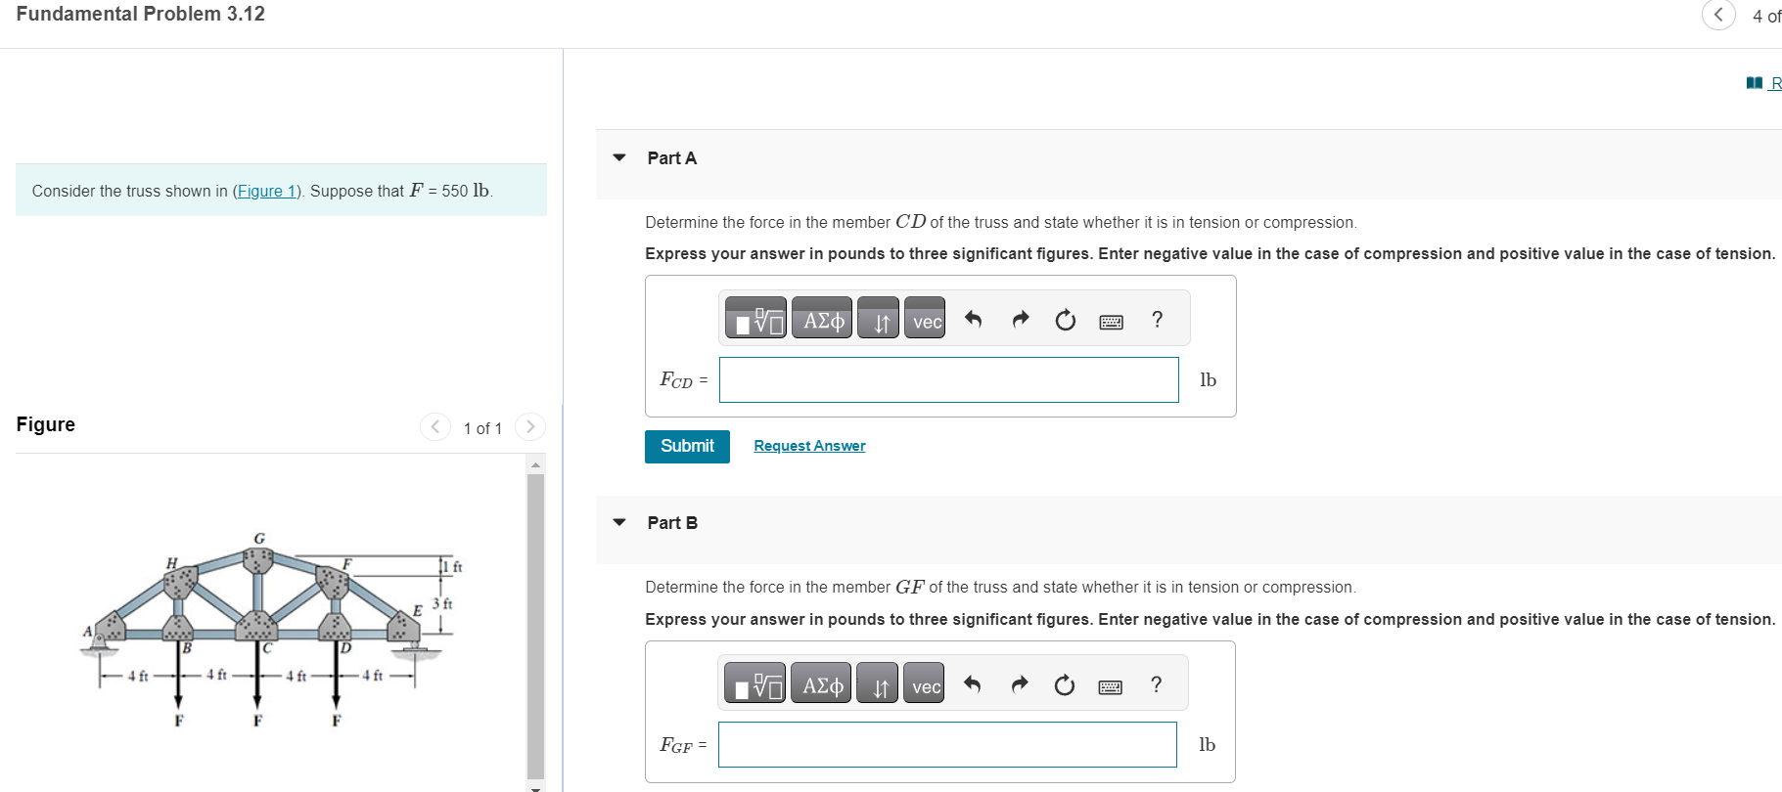
Task: Click the FGF answer input field
Action: pyautogui.click(x=947, y=744)
